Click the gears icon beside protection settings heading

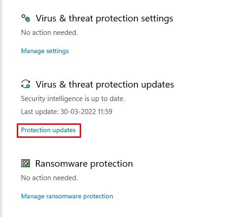(x=26, y=18)
